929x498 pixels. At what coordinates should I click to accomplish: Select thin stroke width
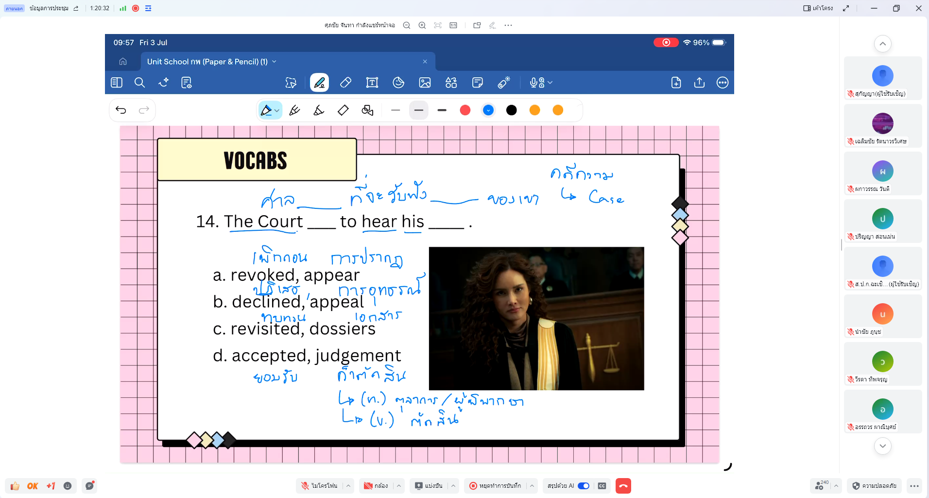[x=396, y=110]
